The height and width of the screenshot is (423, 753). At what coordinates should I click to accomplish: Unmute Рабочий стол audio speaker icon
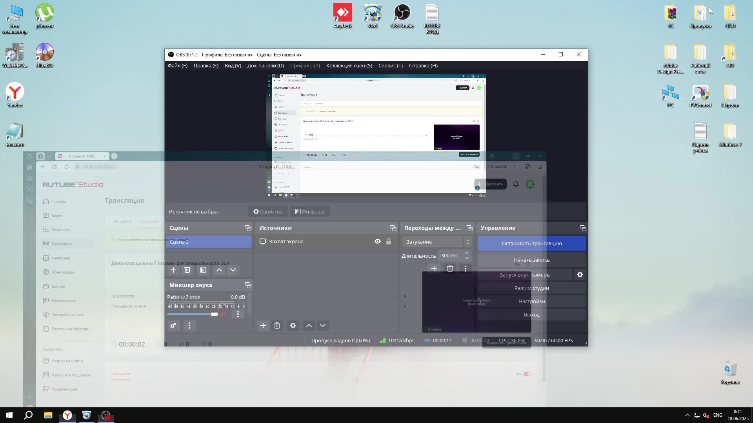[224, 314]
